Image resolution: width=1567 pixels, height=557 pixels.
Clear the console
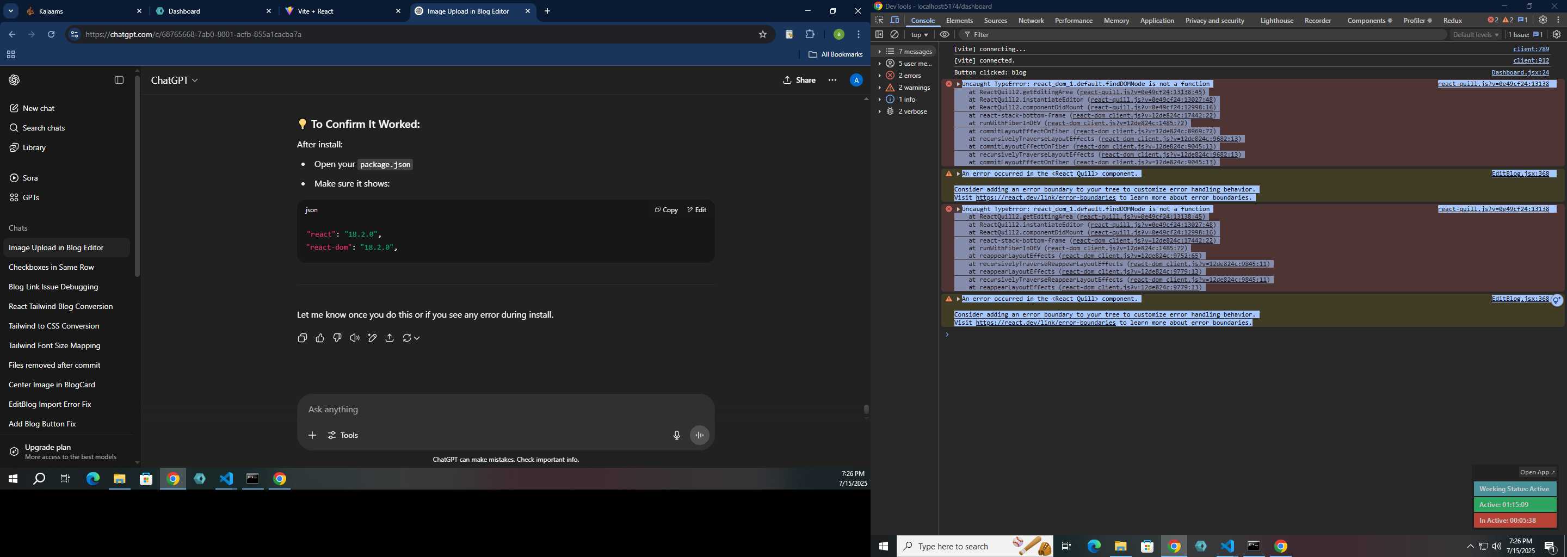[x=894, y=35]
